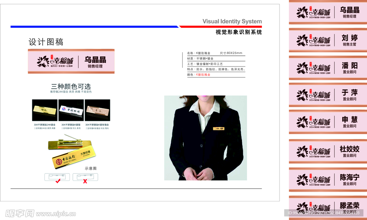Viewport: 367px width, 220px height.
Task: Click the flower logo on 刘婷's badge
Action: (x=302, y=40)
